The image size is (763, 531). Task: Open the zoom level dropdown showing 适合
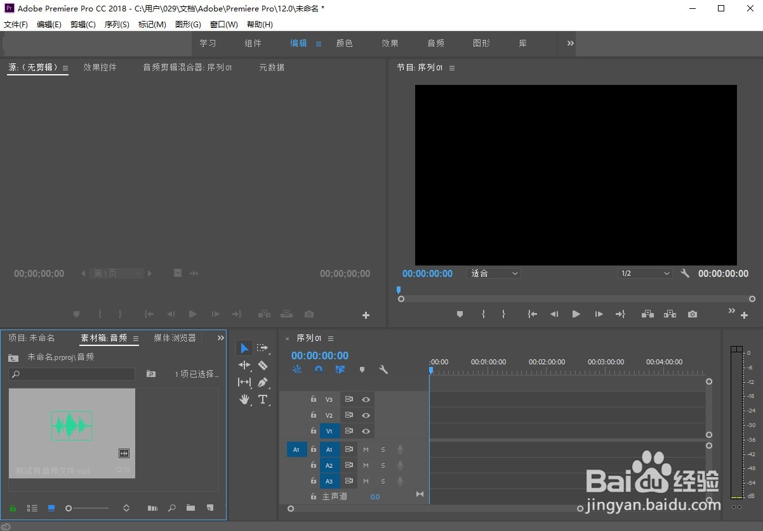pos(494,273)
